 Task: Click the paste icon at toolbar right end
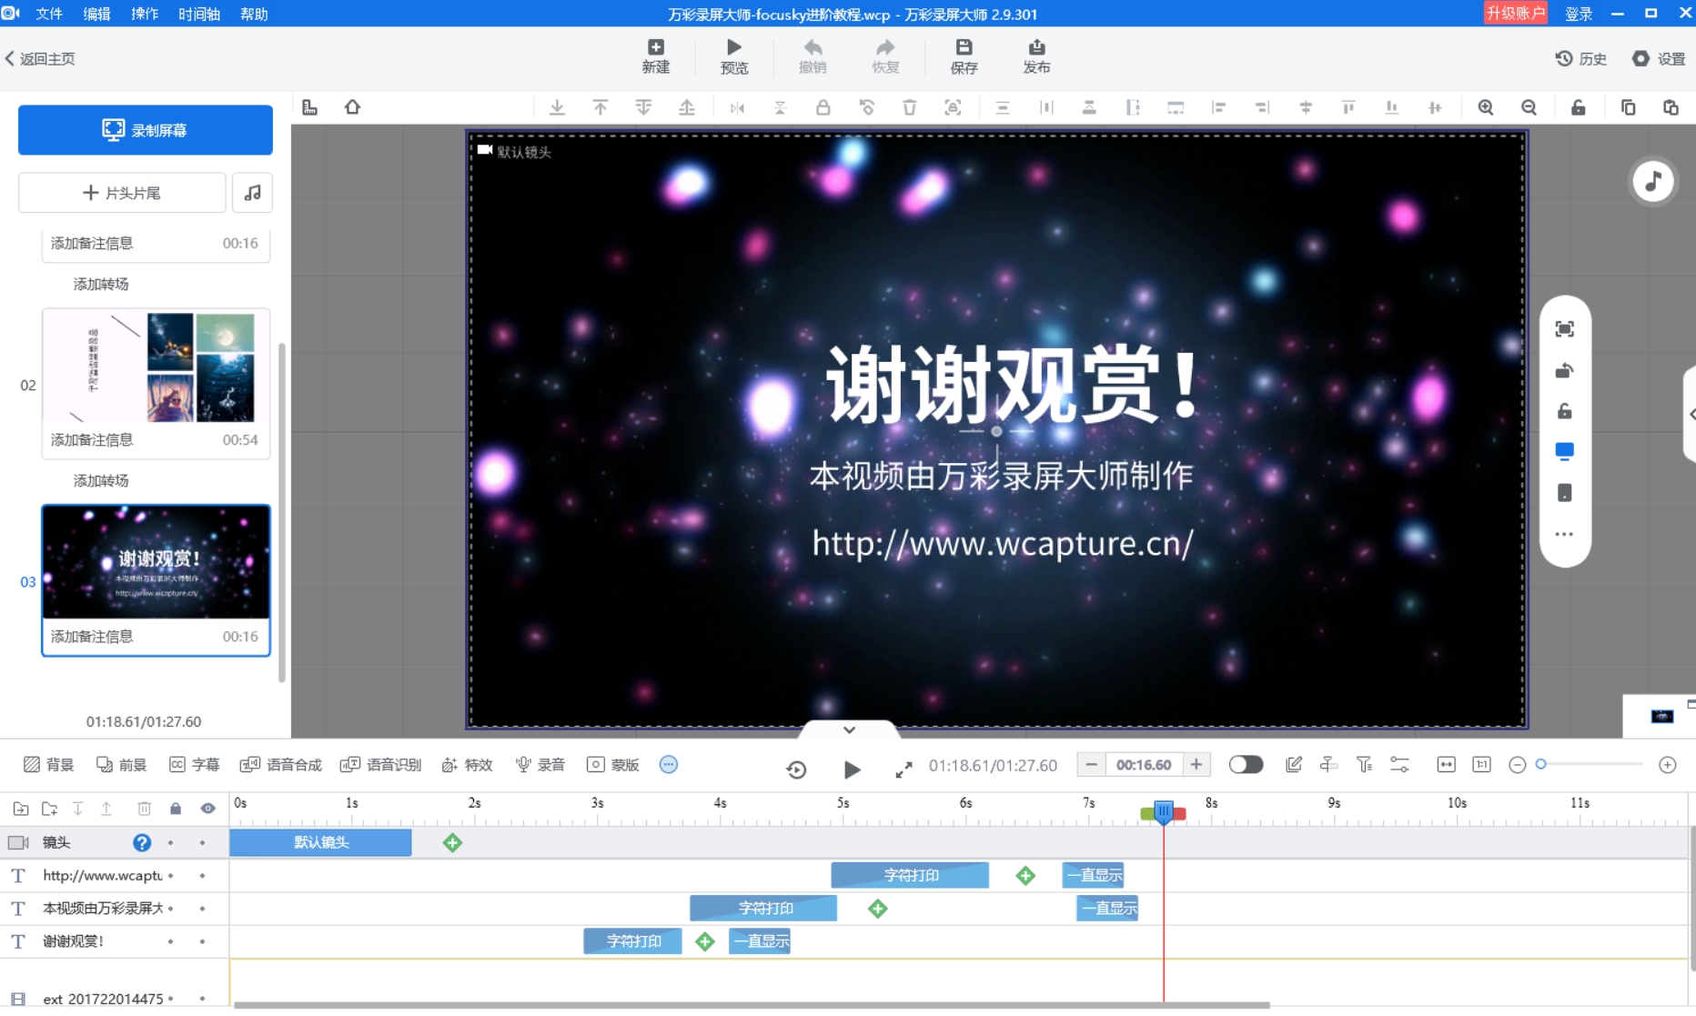[1671, 107]
